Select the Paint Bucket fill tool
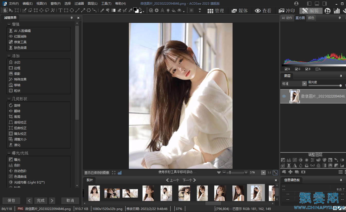 click(174, 10)
